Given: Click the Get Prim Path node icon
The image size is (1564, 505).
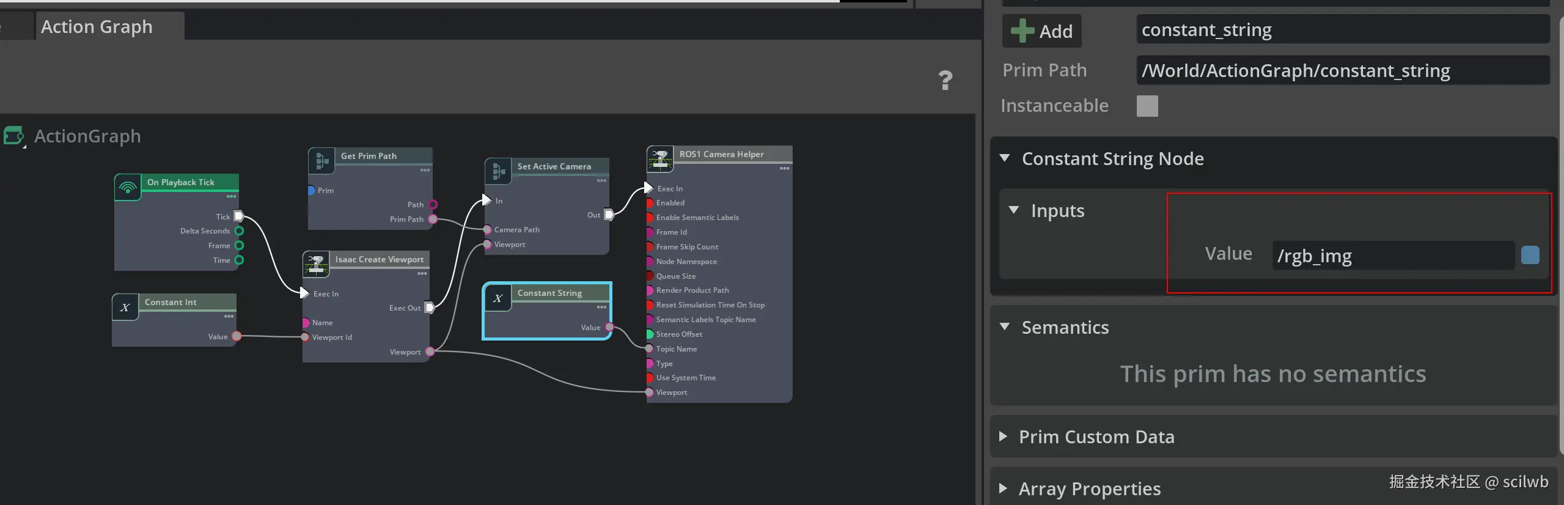Looking at the screenshot, I should (321, 161).
